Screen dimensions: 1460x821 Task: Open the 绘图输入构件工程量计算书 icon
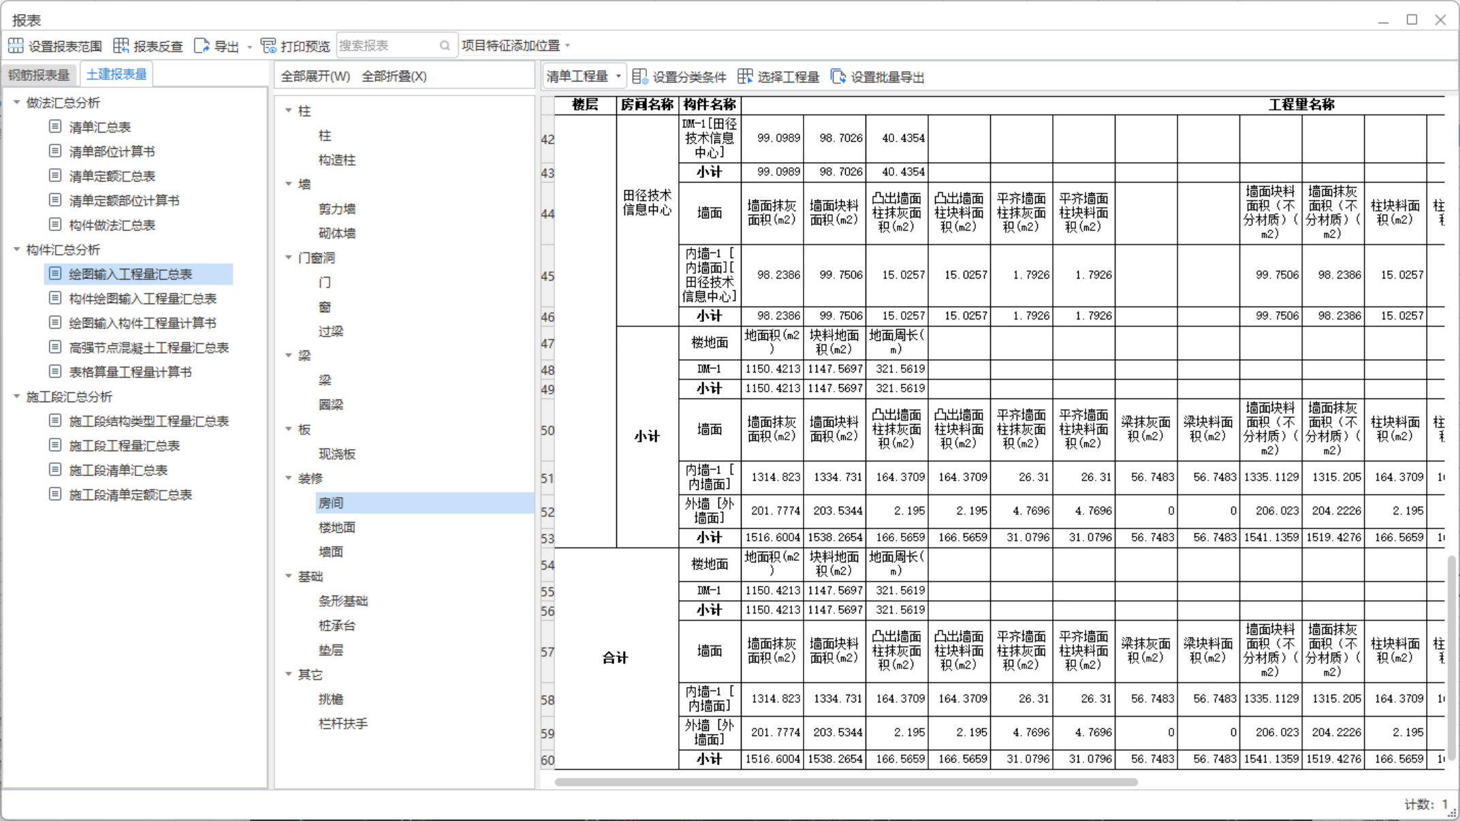point(55,322)
